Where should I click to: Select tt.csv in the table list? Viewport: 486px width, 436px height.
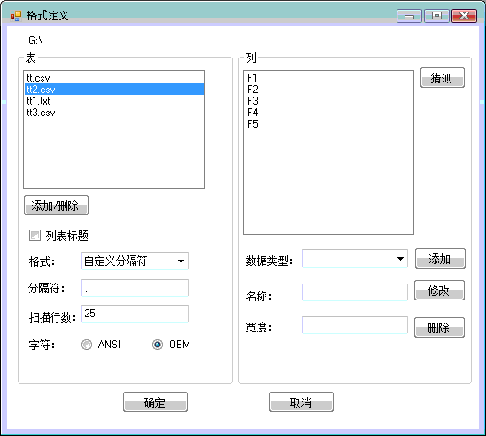(x=113, y=78)
